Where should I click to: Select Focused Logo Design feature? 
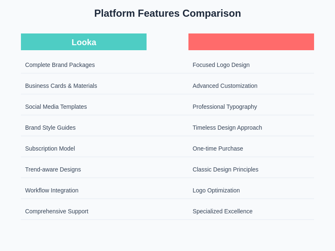tap(221, 65)
